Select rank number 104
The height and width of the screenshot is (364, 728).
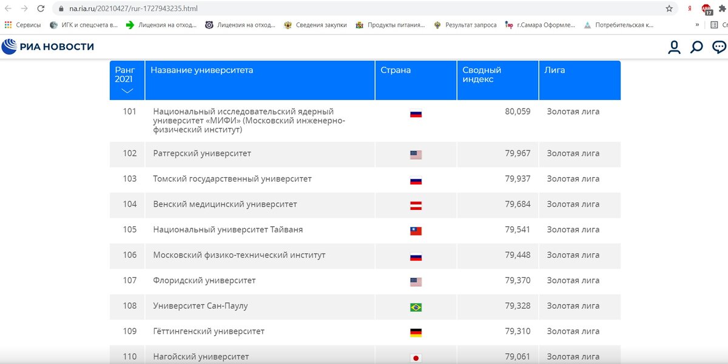[x=130, y=204]
